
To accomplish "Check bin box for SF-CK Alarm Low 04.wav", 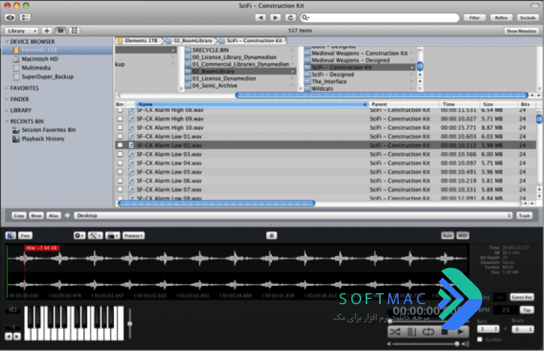I will (x=120, y=163).
